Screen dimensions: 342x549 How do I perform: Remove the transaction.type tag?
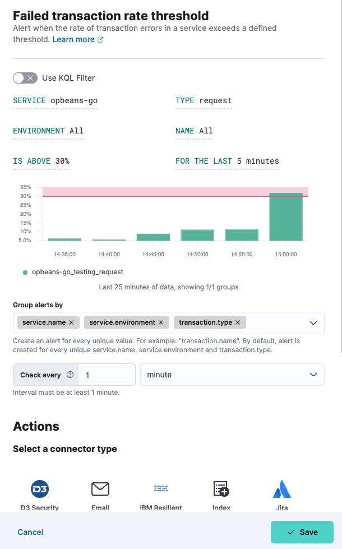[x=238, y=322]
